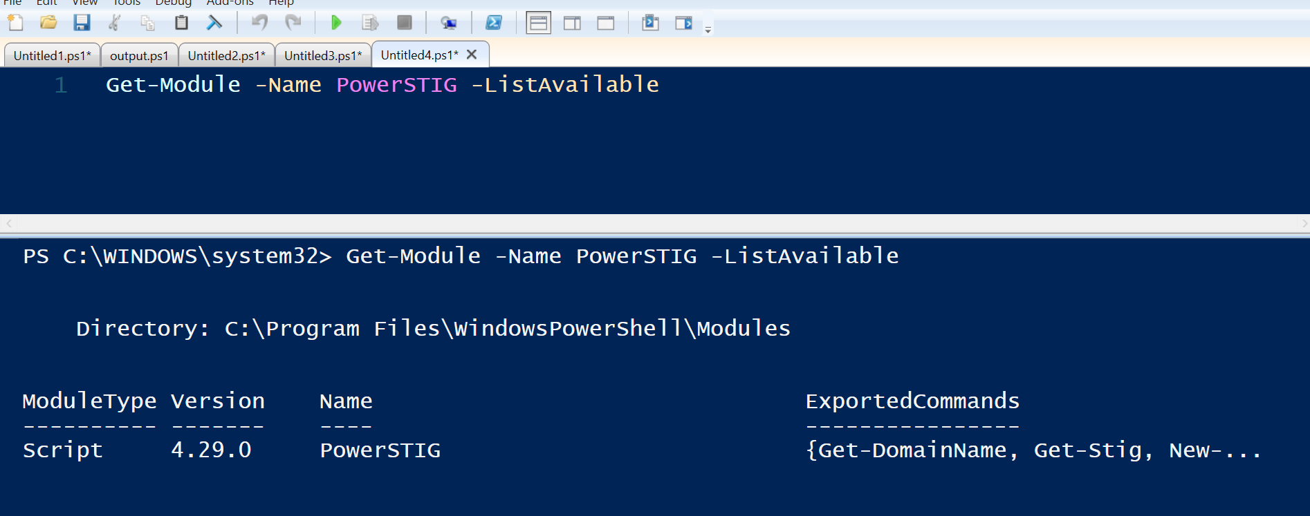
Task: Open a New Remote PowerShell Tab
Action: point(448,22)
